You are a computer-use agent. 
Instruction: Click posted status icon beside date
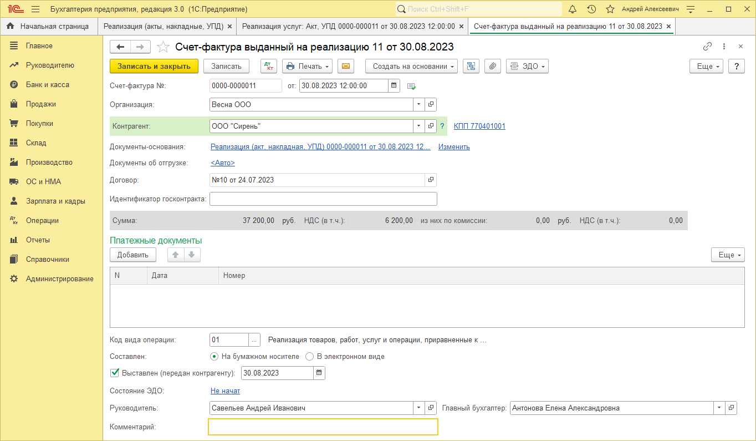click(411, 86)
